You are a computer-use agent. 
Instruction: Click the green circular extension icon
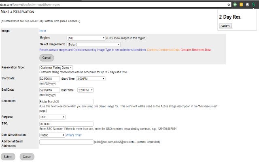235,4
